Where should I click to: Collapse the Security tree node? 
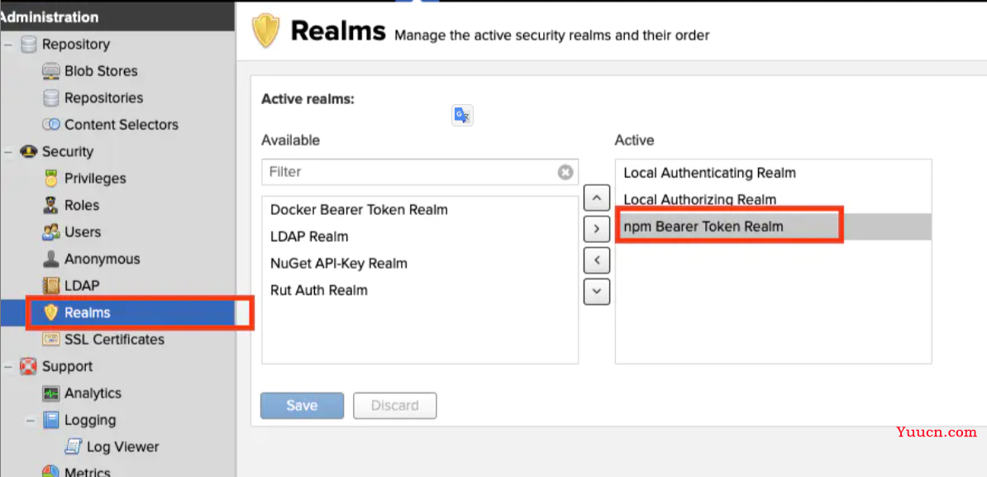[7, 151]
